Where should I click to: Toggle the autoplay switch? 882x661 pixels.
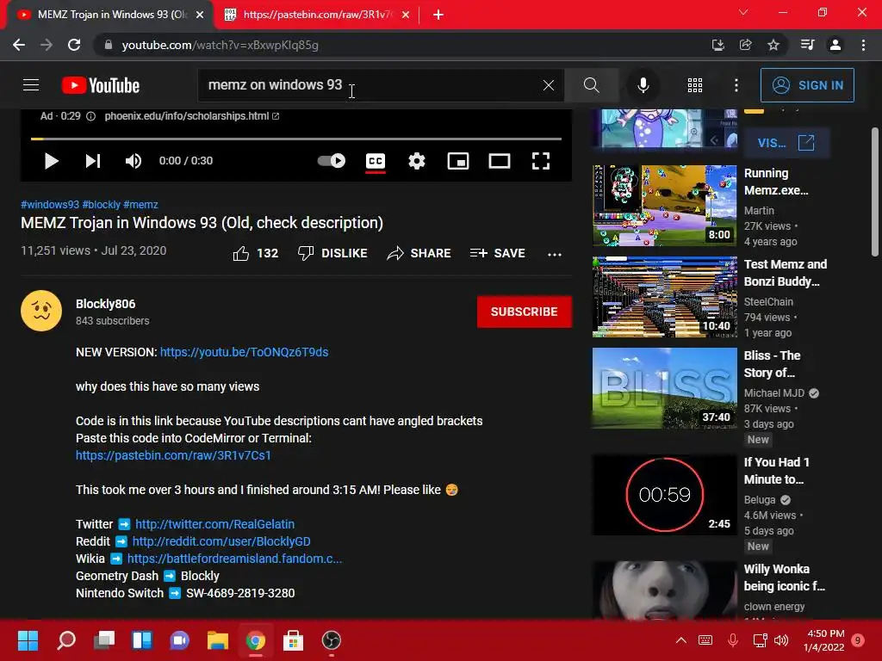[x=332, y=161]
